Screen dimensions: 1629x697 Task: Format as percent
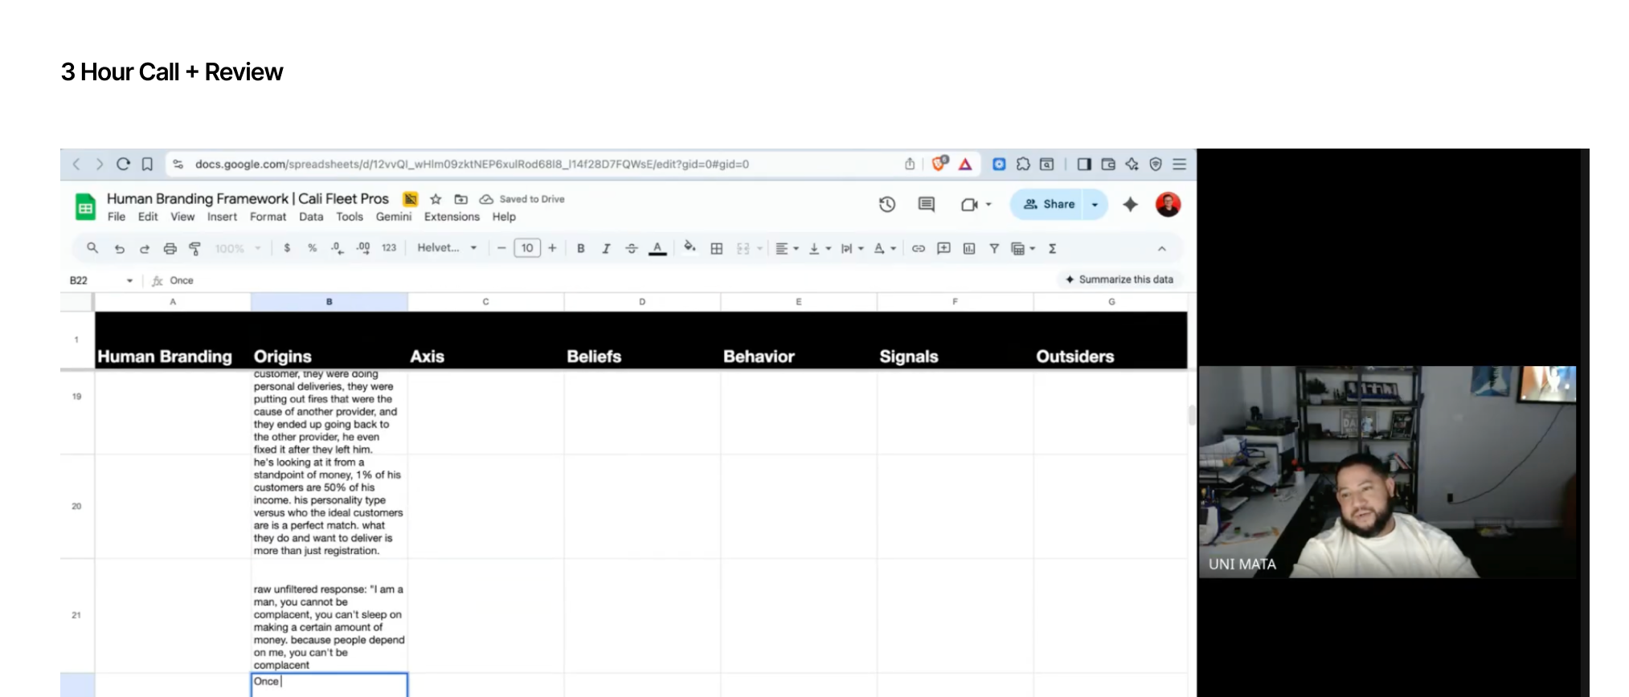point(312,248)
